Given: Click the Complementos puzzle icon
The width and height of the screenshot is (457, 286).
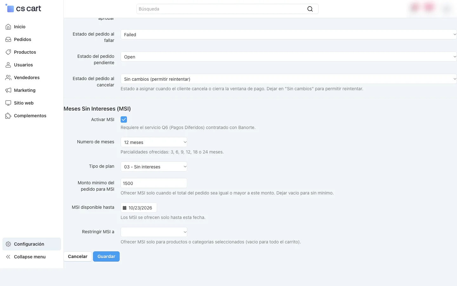Looking at the screenshot, I should point(8,116).
